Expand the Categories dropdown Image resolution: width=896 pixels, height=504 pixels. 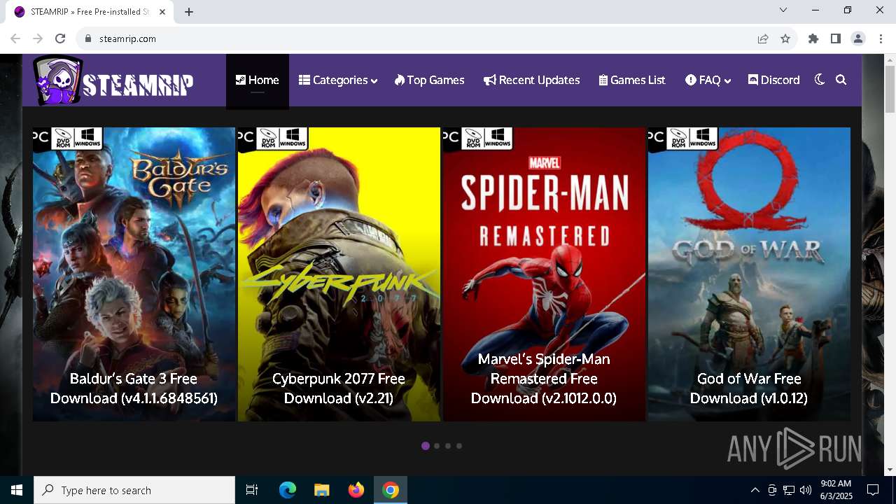pyautogui.click(x=338, y=80)
